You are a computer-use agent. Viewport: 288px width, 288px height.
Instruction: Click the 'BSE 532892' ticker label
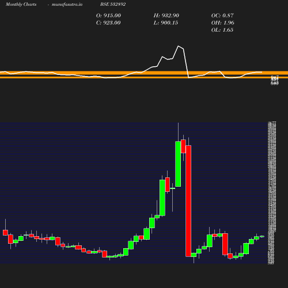click(113, 4)
